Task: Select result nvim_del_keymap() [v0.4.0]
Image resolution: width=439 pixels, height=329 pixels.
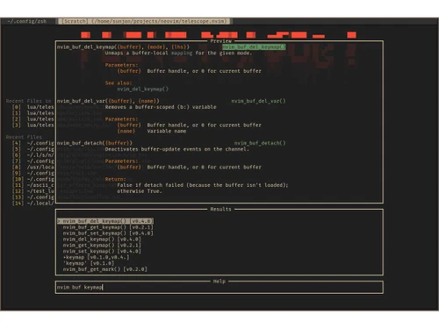Action: pos(102,240)
